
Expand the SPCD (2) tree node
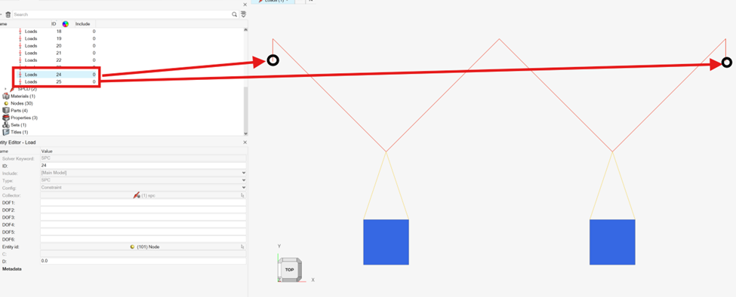[5, 89]
